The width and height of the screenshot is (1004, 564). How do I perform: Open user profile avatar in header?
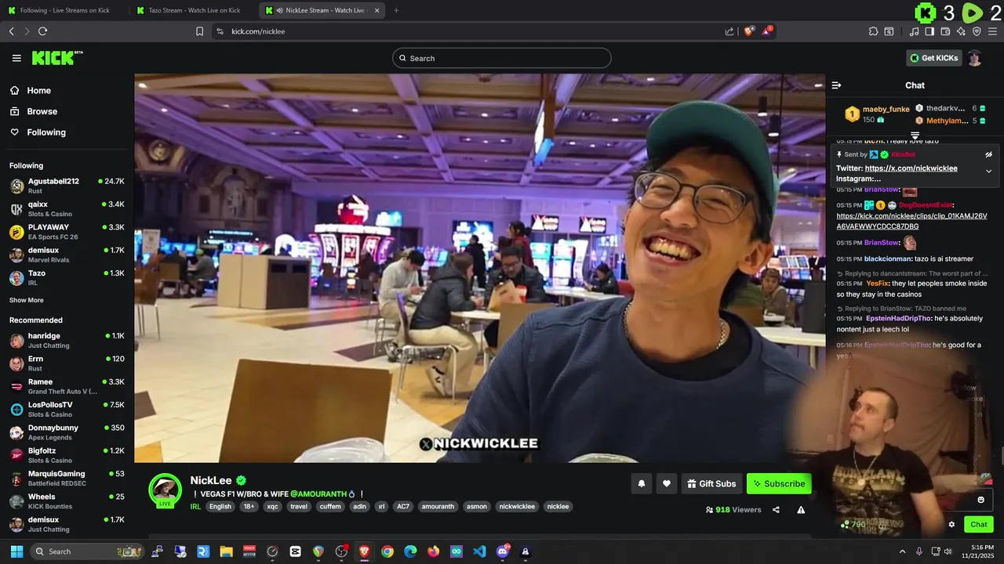pyautogui.click(x=974, y=58)
